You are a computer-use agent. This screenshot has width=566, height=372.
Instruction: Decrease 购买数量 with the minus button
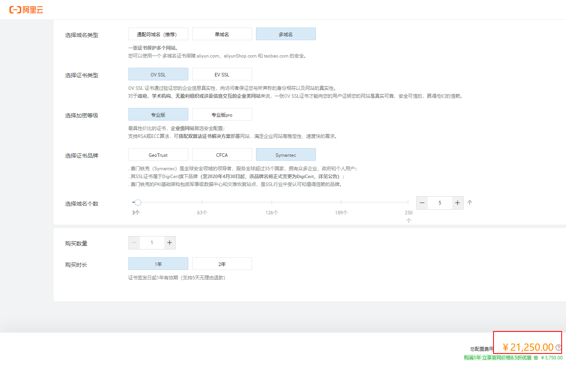coord(134,243)
